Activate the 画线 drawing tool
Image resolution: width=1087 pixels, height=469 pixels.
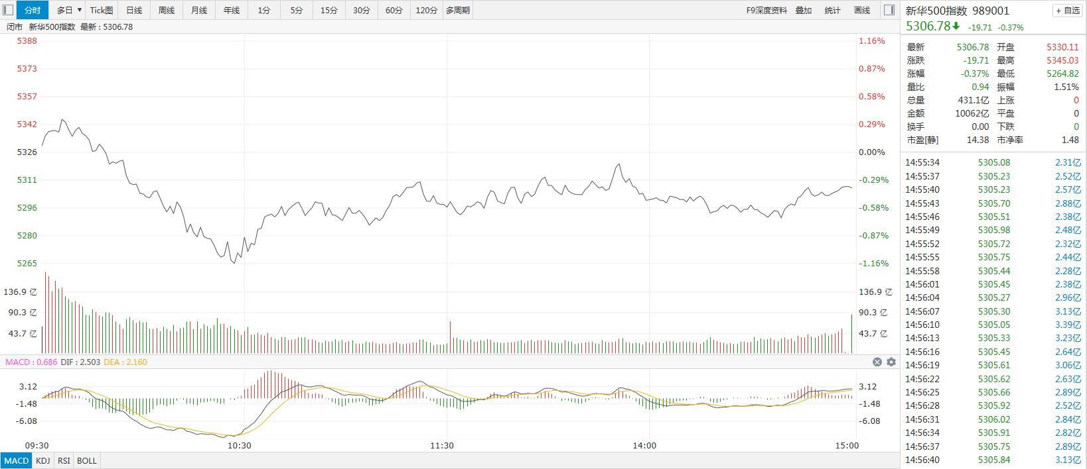862,10
